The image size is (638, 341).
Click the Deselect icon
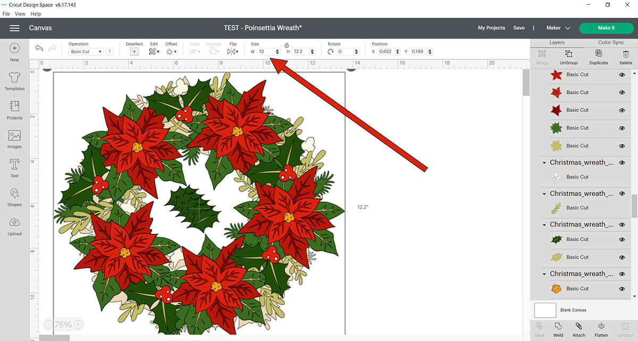click(x=135, y=51)
